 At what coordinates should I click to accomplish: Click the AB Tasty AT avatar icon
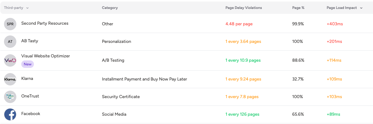point(10,42)
